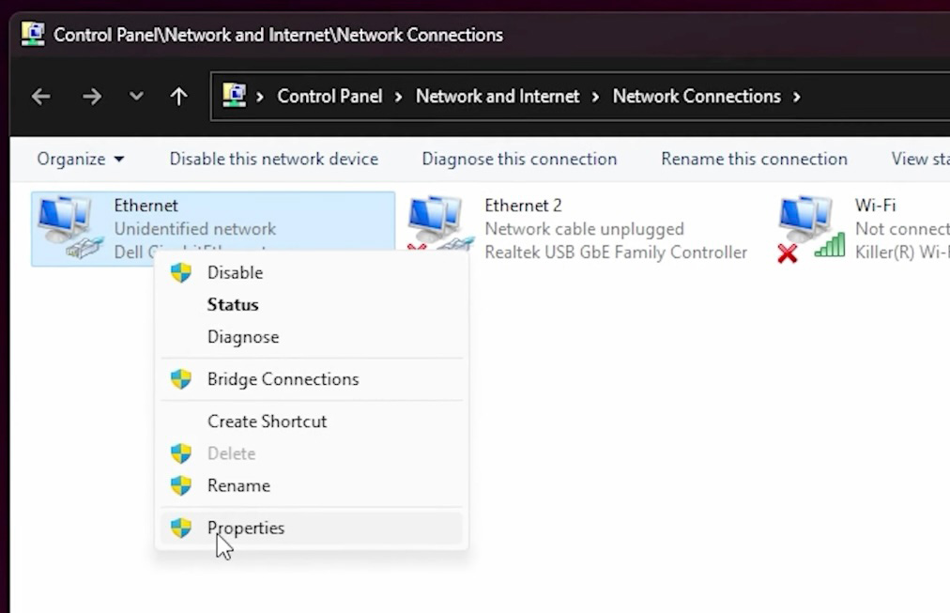
Task: Click the Ethernet adapter icon
Action: (x=68, y=225)
